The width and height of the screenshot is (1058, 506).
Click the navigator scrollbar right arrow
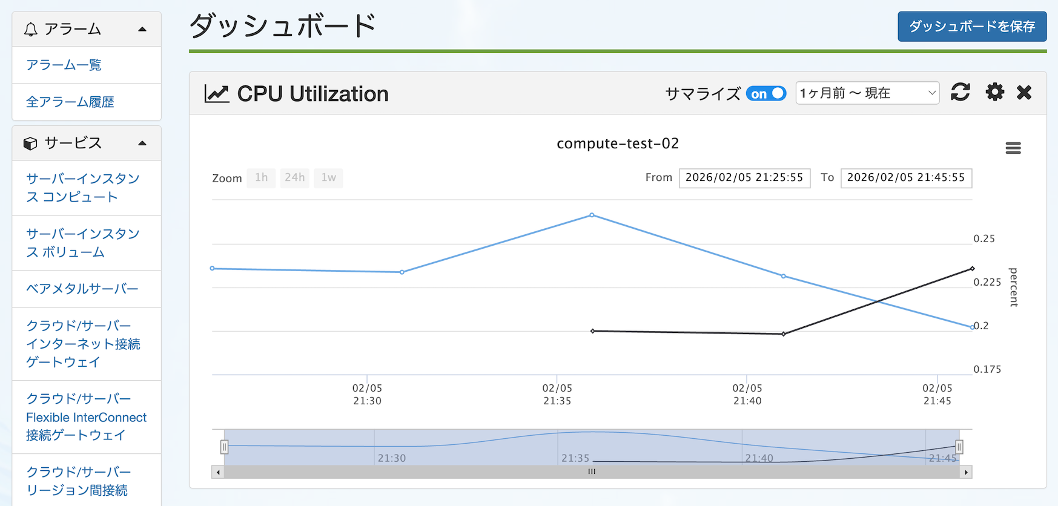point(966,472)
